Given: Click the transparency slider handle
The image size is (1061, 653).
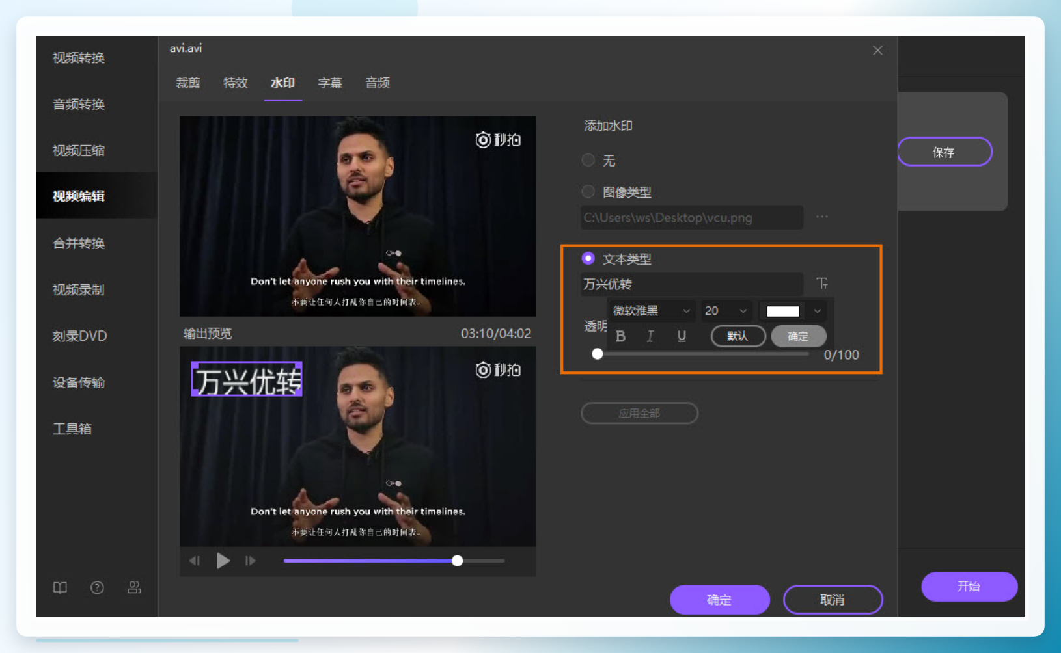Looking at the screenshot, I should pos(598,354).
